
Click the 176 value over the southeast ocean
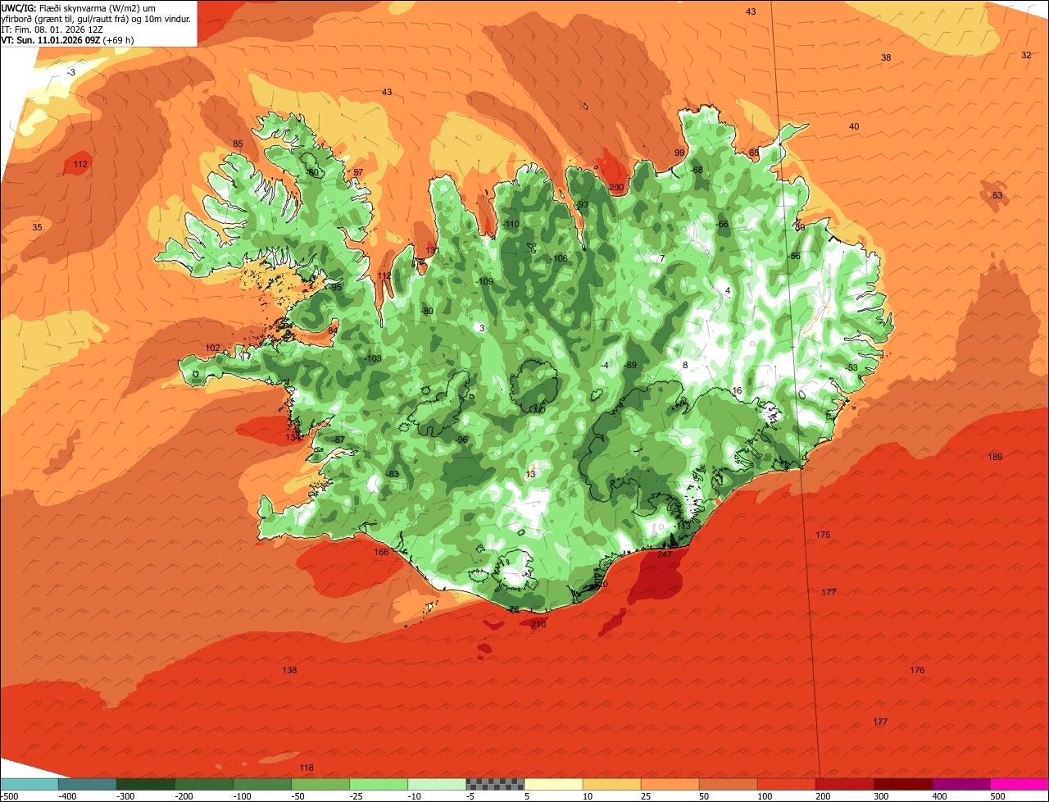tap(917, 670)
